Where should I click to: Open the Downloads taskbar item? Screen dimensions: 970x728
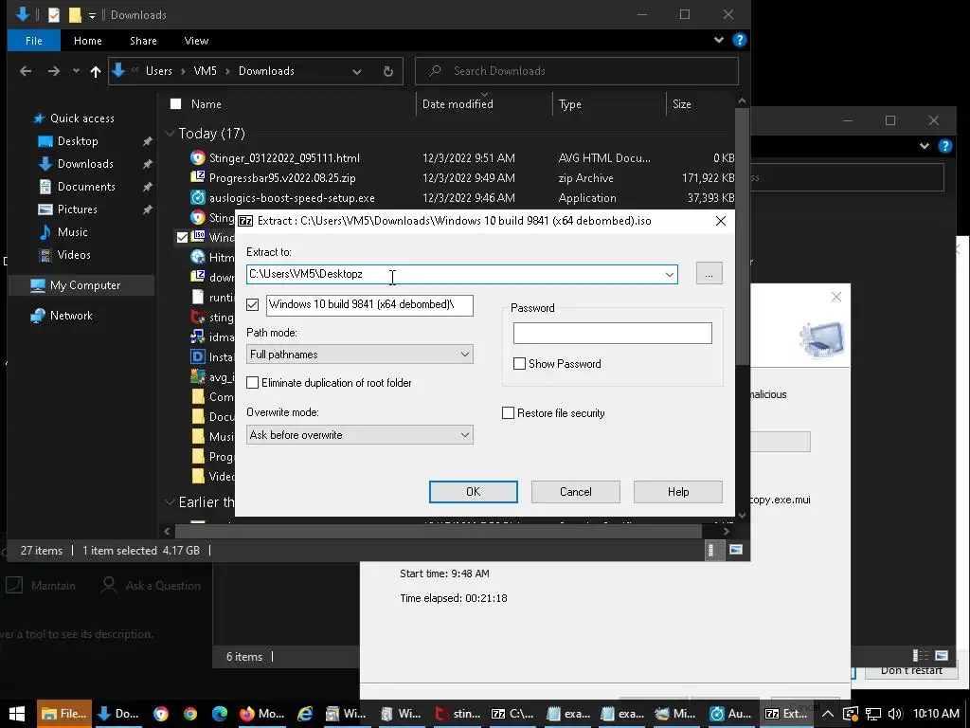pos(118,714)
